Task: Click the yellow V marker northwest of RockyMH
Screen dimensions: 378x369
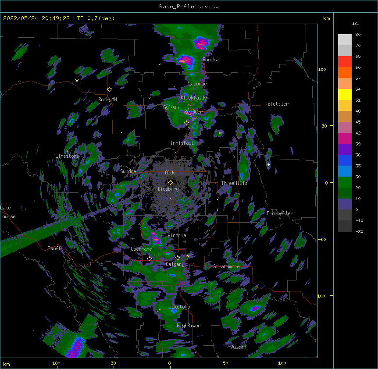Action: pos(77,81)
